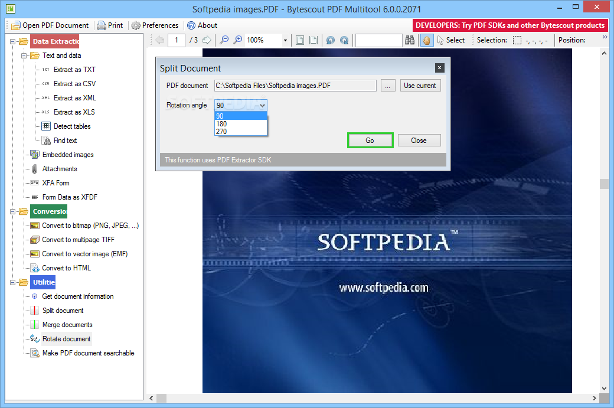Click the Embedded images icon

pos(35,155)
